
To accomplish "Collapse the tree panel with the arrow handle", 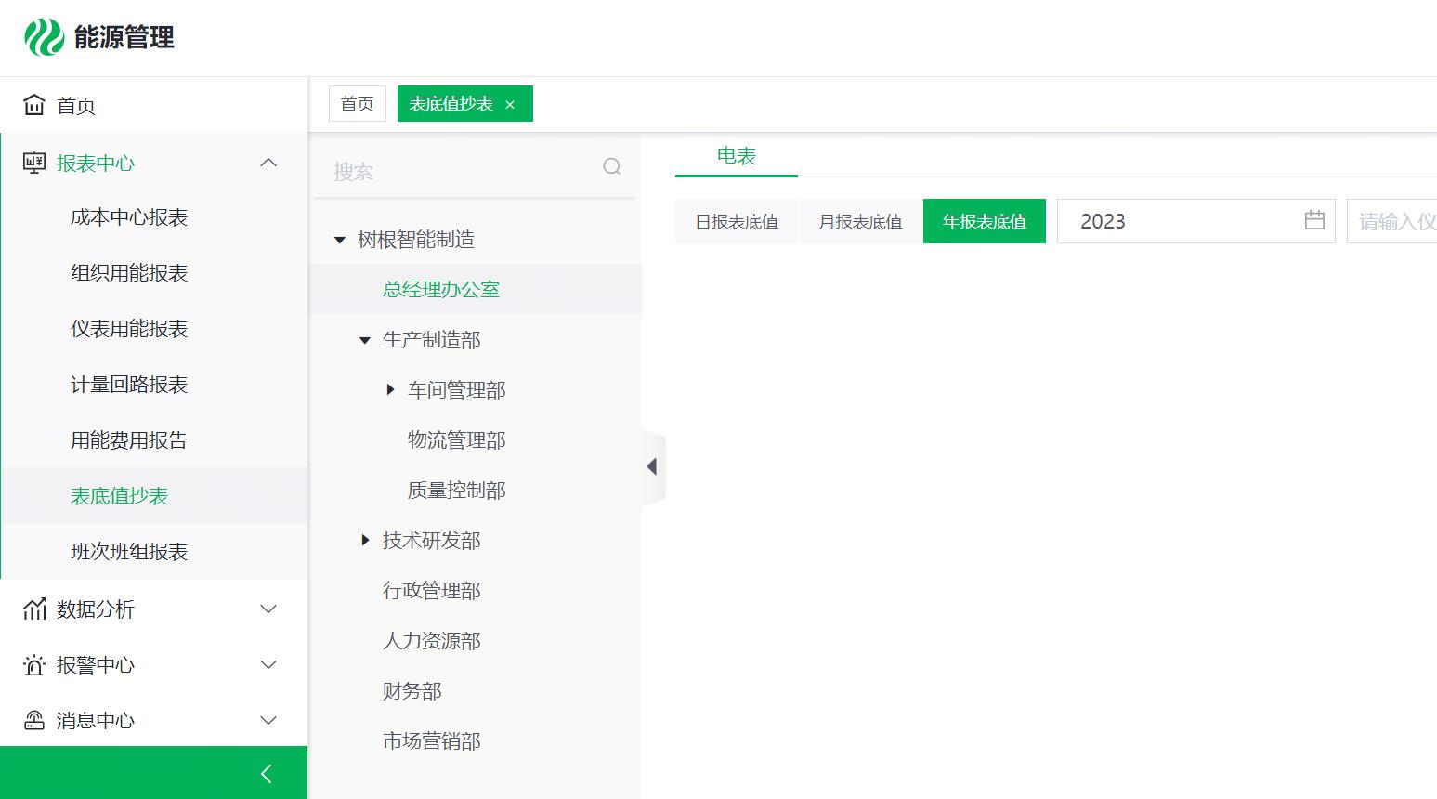I will click(x=653, y=466).
